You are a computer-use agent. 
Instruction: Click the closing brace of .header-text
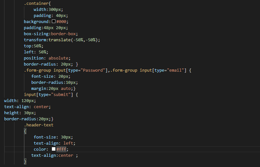[x=25, y=161]
